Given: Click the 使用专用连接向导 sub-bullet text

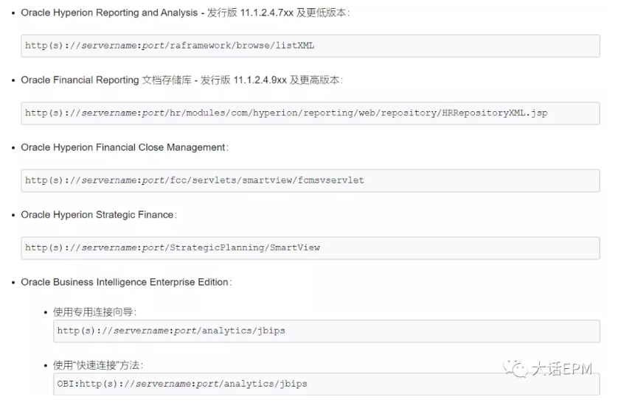Looking at the screenshot, I should 94,312.
